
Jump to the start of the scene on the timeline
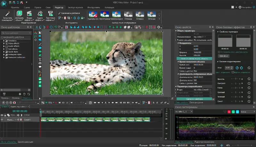pos(95,102)
